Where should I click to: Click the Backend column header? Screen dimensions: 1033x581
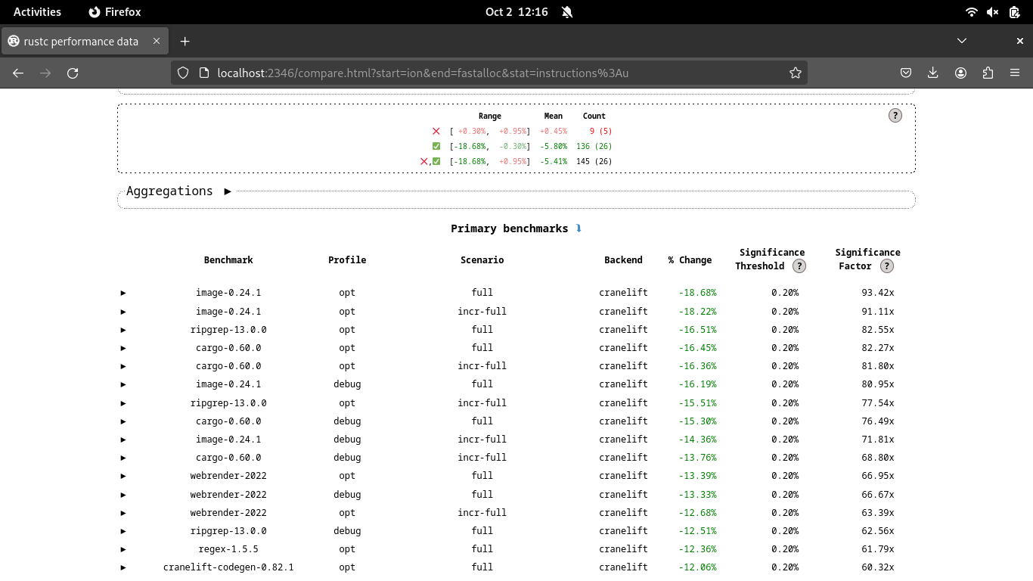pos(623,260)
